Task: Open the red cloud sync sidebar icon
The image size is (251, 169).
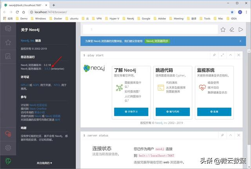Action: click(8, 134)
